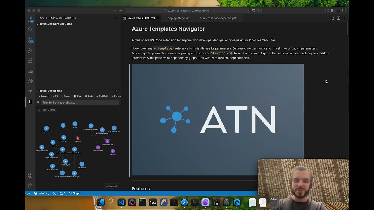374x210 pixels.
Task: Close the Preview README.md tab
Action: click(x=158, y=18)
